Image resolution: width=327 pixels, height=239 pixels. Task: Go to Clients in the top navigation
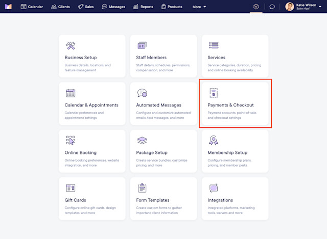pyautogui.click(x=60, y=7)
